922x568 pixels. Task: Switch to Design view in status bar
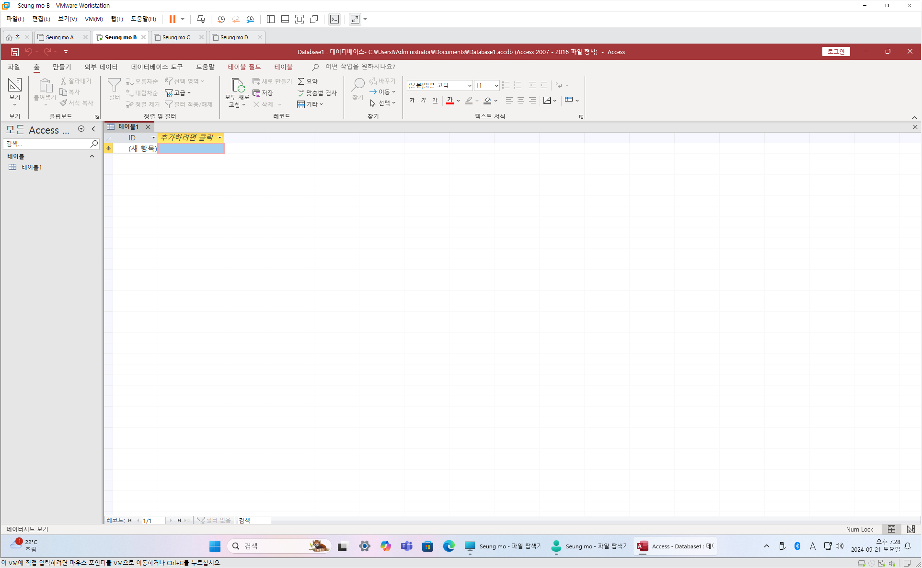(x=910, y=529)
